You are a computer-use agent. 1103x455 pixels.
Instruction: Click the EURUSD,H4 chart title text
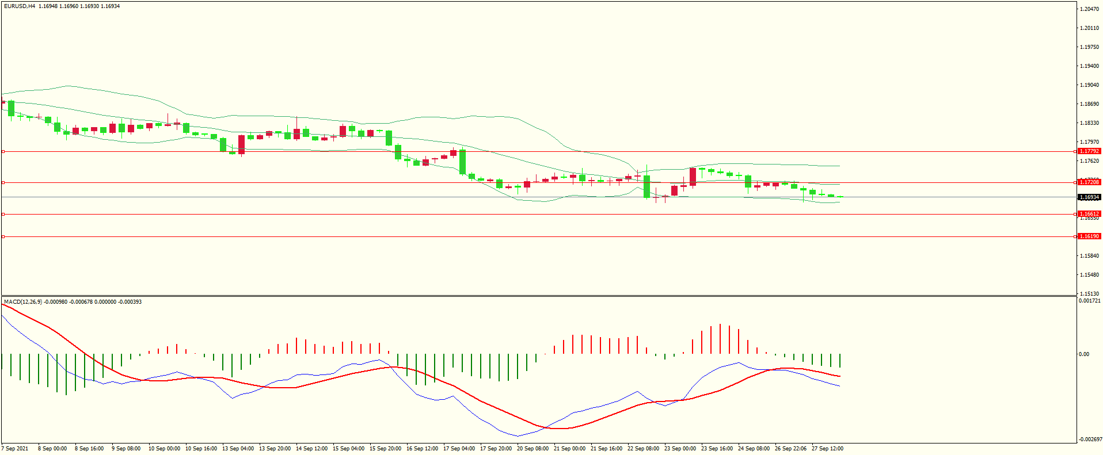[20, 6]
